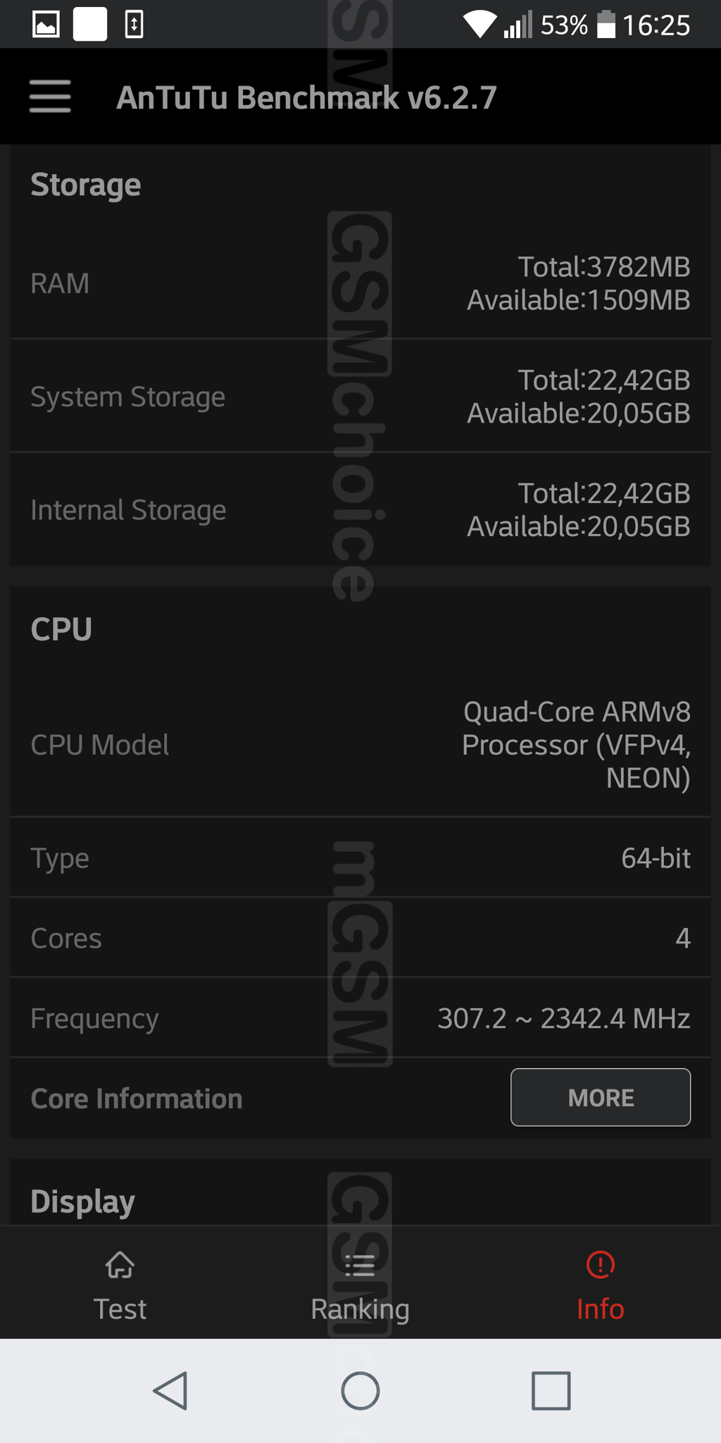Image resolution: width=721 pixels, height=1443 pixels.
Task: Tap the Test home icon
Action: [120, 1265]
